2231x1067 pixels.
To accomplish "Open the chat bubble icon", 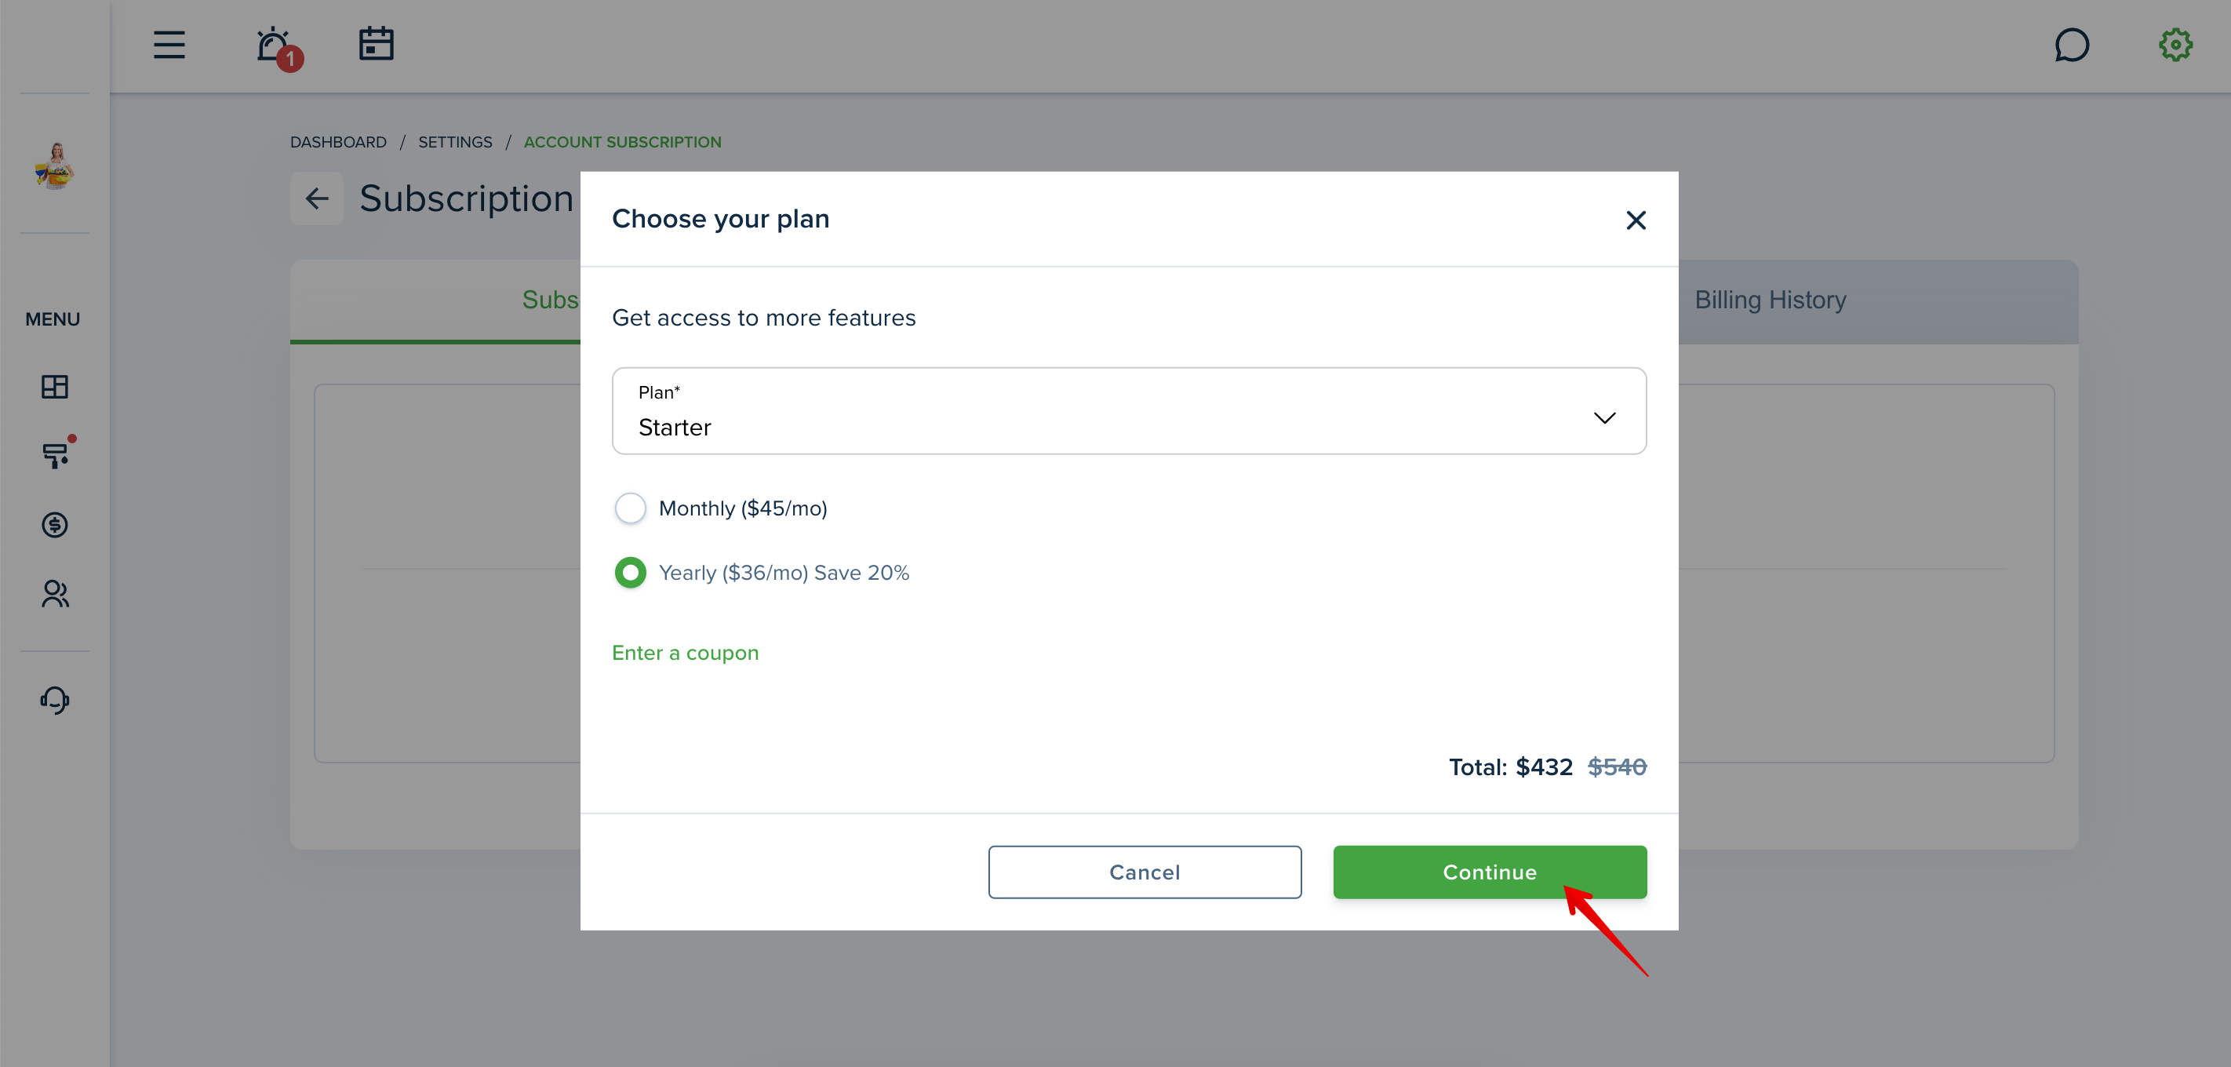I will click(2072, 45).
